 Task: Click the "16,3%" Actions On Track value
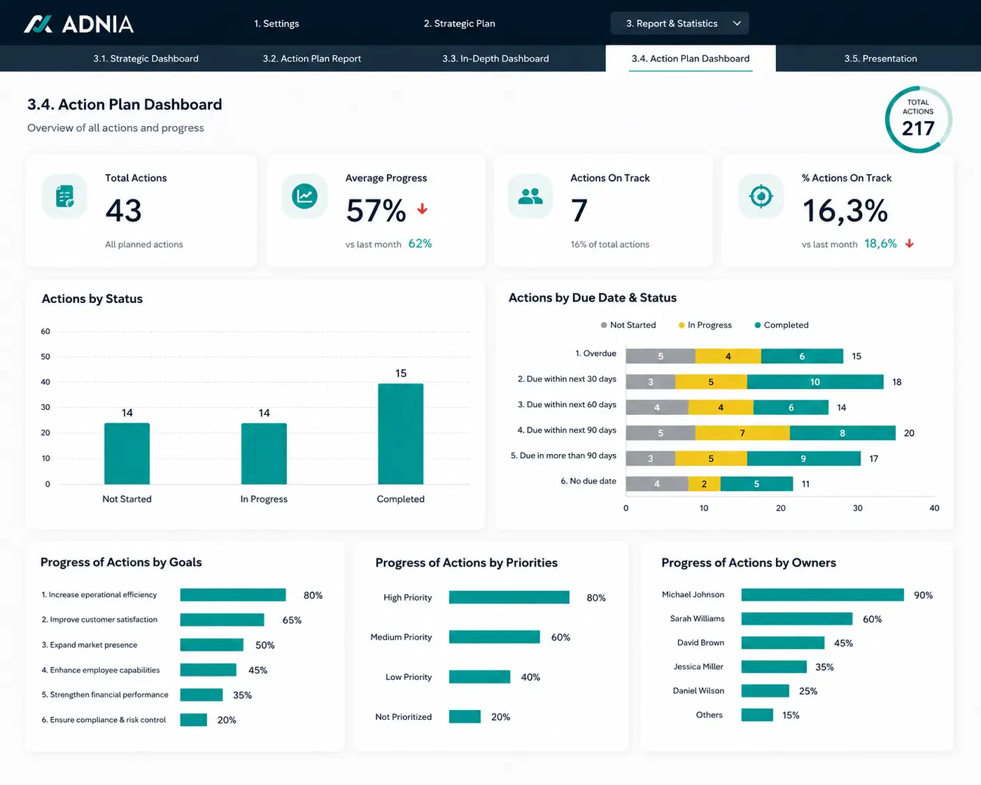click(x=845, y=211)
